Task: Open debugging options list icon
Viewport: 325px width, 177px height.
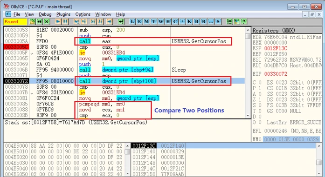Action: [x=229, y=22]
